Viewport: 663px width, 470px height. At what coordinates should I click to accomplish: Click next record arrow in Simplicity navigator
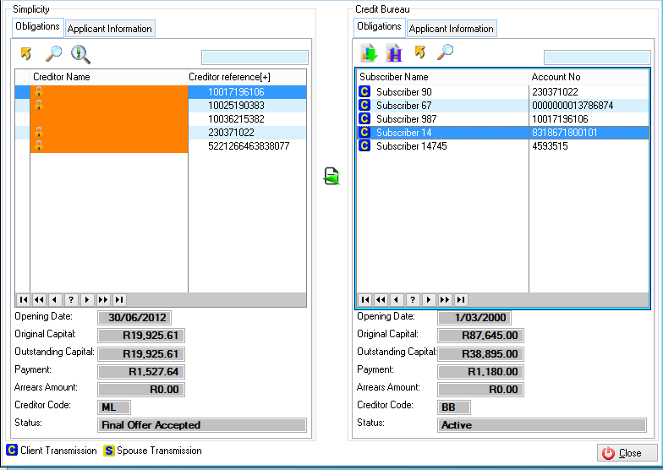(88, 299)
